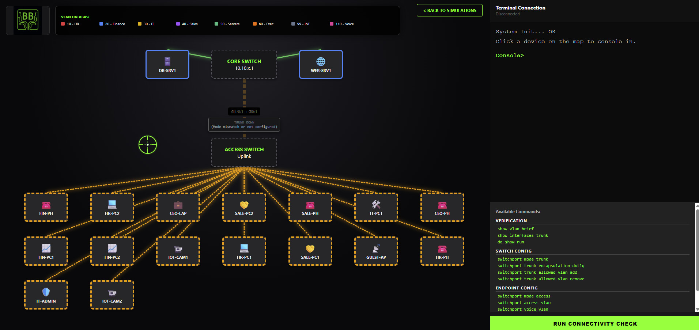Click the BACK TO SIMULATIONS button
699x330 pixels.
449,10
